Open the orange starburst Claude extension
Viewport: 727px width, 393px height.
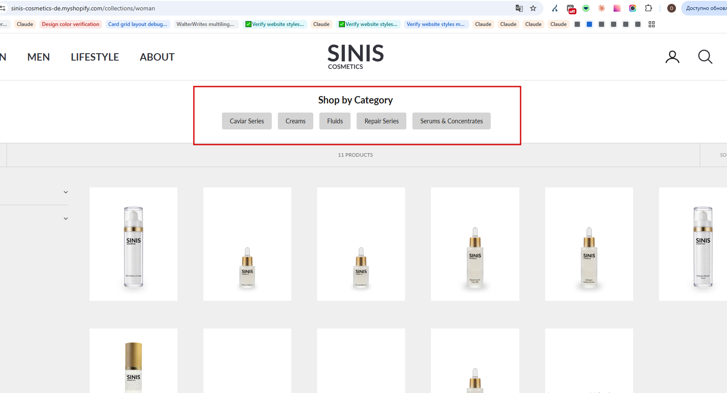602,8
